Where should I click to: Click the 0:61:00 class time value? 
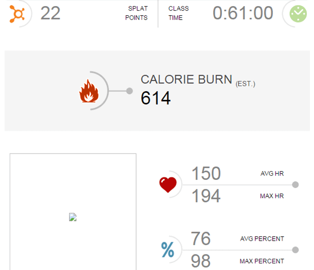[x=243, y=13]
